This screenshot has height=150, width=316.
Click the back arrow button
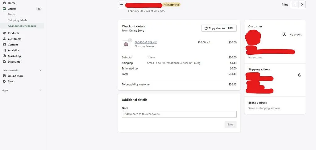pyautogui.click(x=122, y=4)
